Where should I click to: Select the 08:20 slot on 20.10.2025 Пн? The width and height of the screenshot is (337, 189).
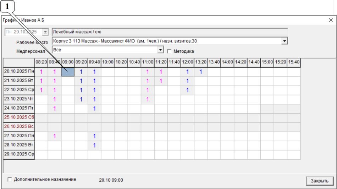pos(41,72)
